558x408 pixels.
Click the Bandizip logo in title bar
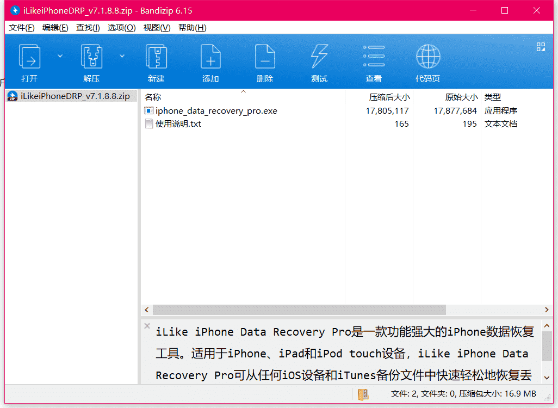pos(15,10)
